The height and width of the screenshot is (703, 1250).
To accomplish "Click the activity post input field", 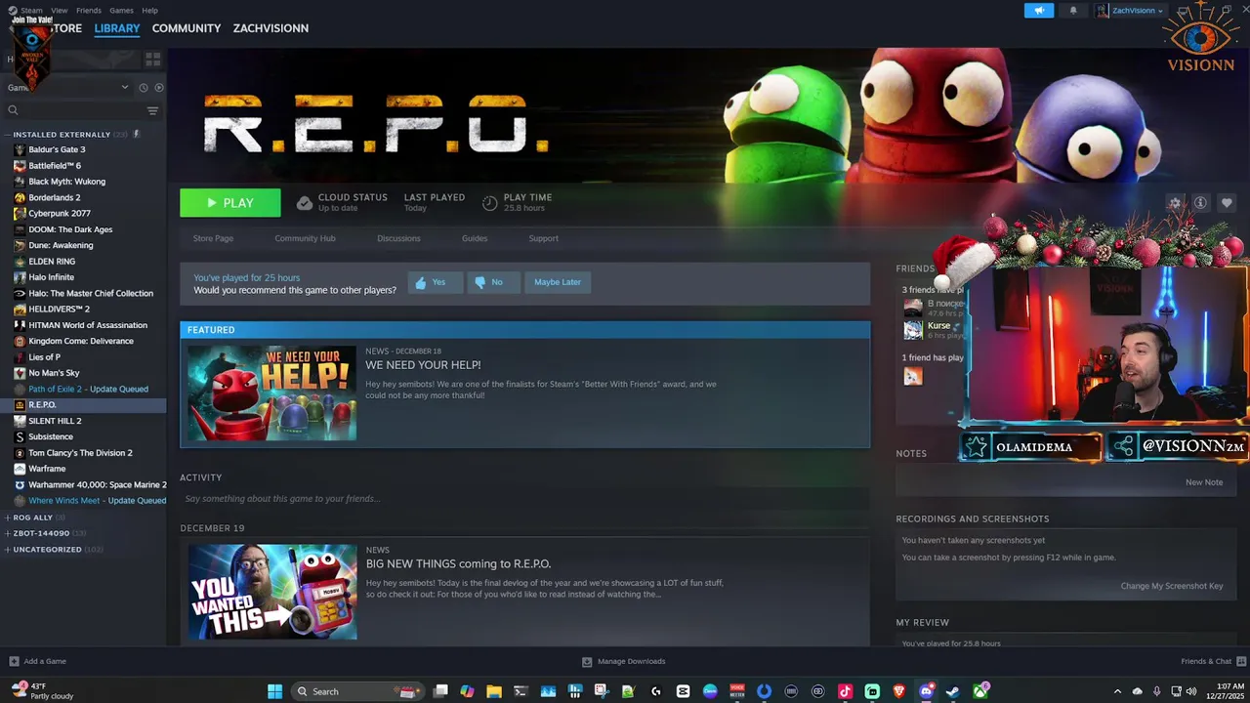I will point(524,499).
